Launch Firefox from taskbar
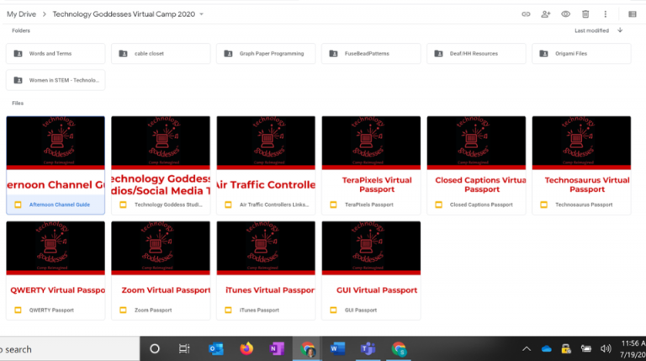 246,349
